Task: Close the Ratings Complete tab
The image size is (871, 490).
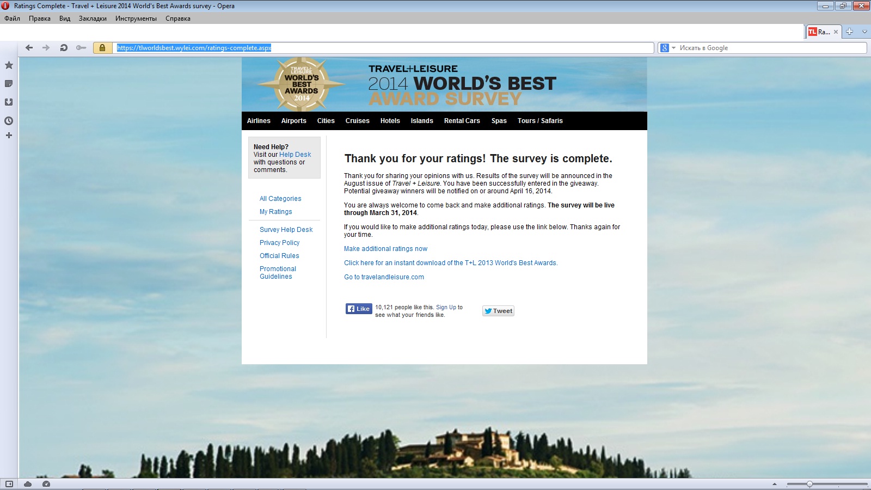Action: point(836,32)
